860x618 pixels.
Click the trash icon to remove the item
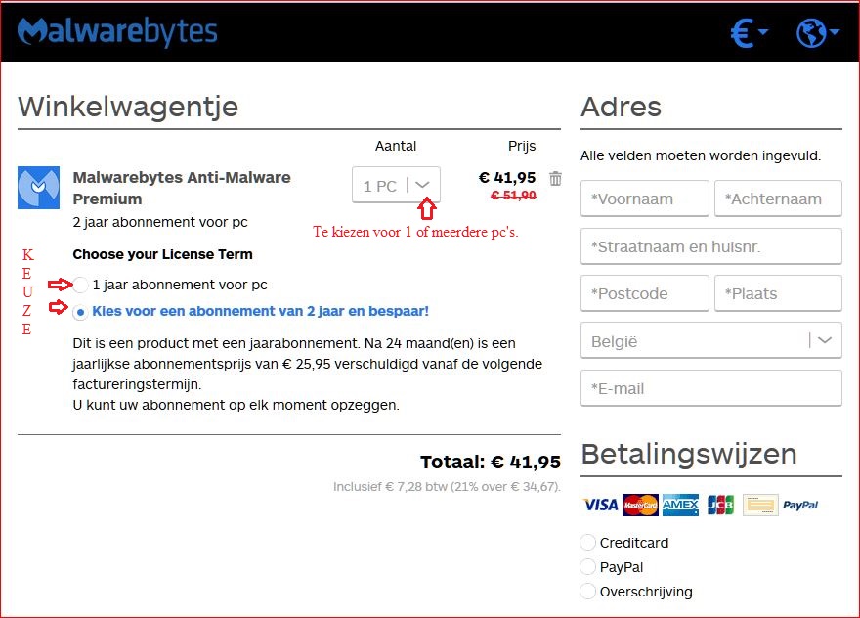click(x=555, y=179)
